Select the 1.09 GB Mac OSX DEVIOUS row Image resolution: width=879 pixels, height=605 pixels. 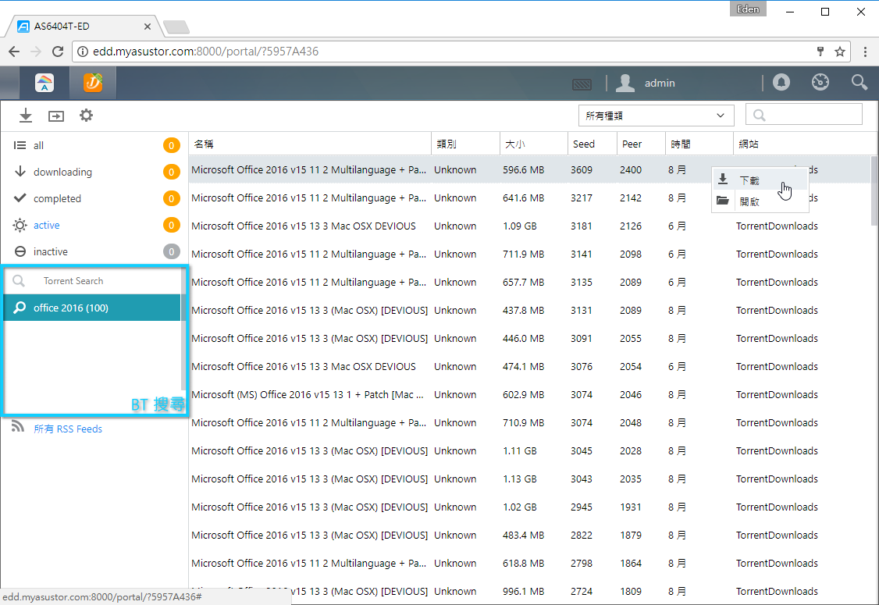point(530,226)
